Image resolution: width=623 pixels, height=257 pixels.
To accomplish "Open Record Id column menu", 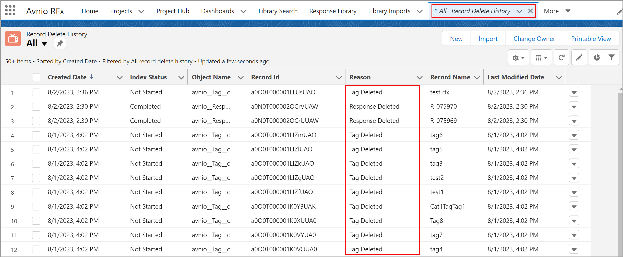I will pos(339,78).
